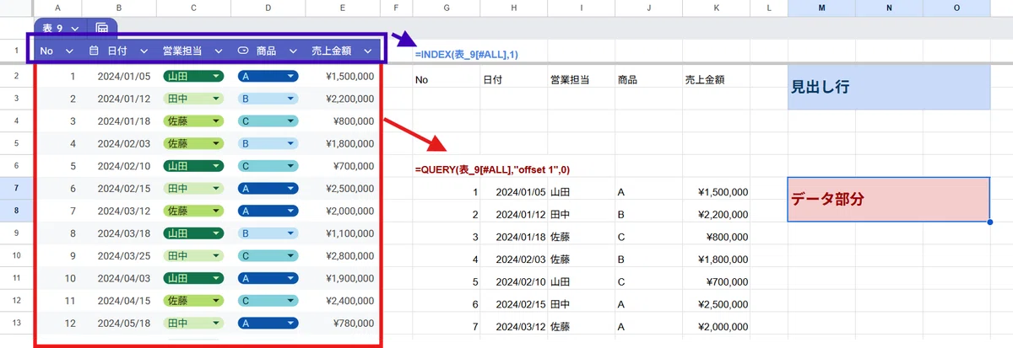Click date 2024/02/15 in column H
The width and height of the screenshot is (1013, 348).
[x=521, y=304]
